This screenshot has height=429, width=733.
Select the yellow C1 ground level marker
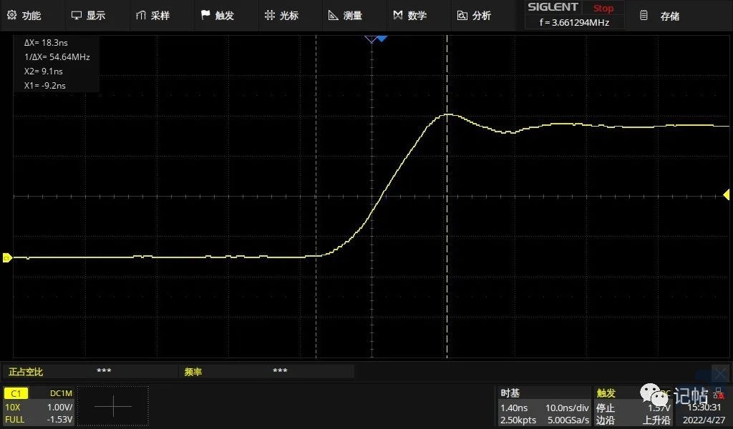click(x=7, y=257)
